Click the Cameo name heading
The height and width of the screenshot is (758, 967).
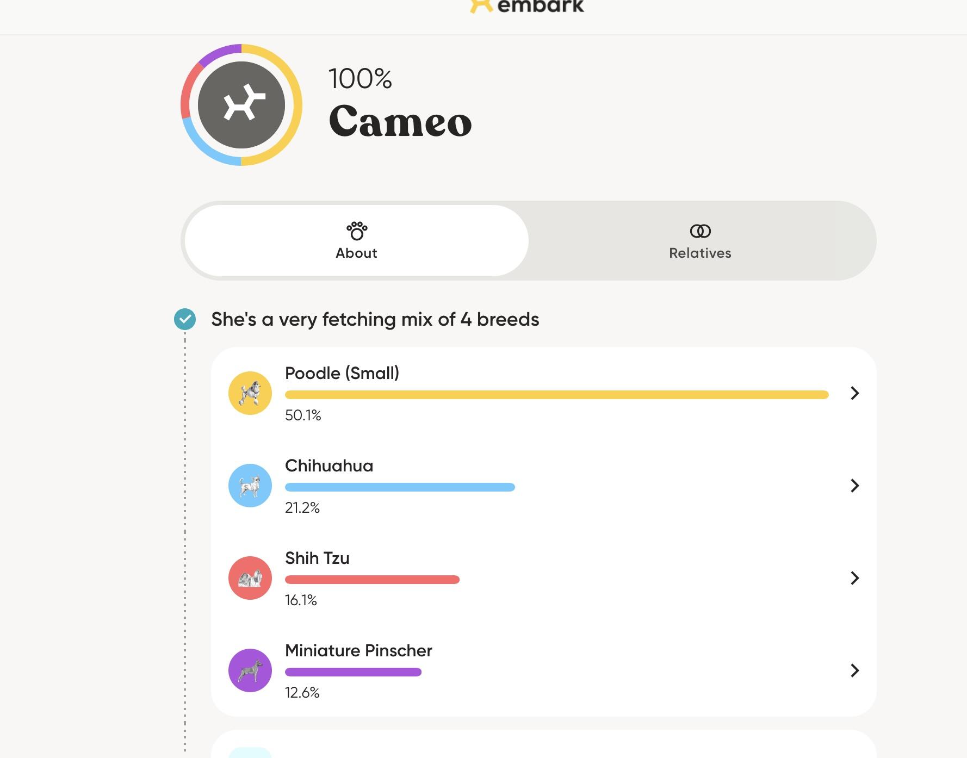[400, 121]
